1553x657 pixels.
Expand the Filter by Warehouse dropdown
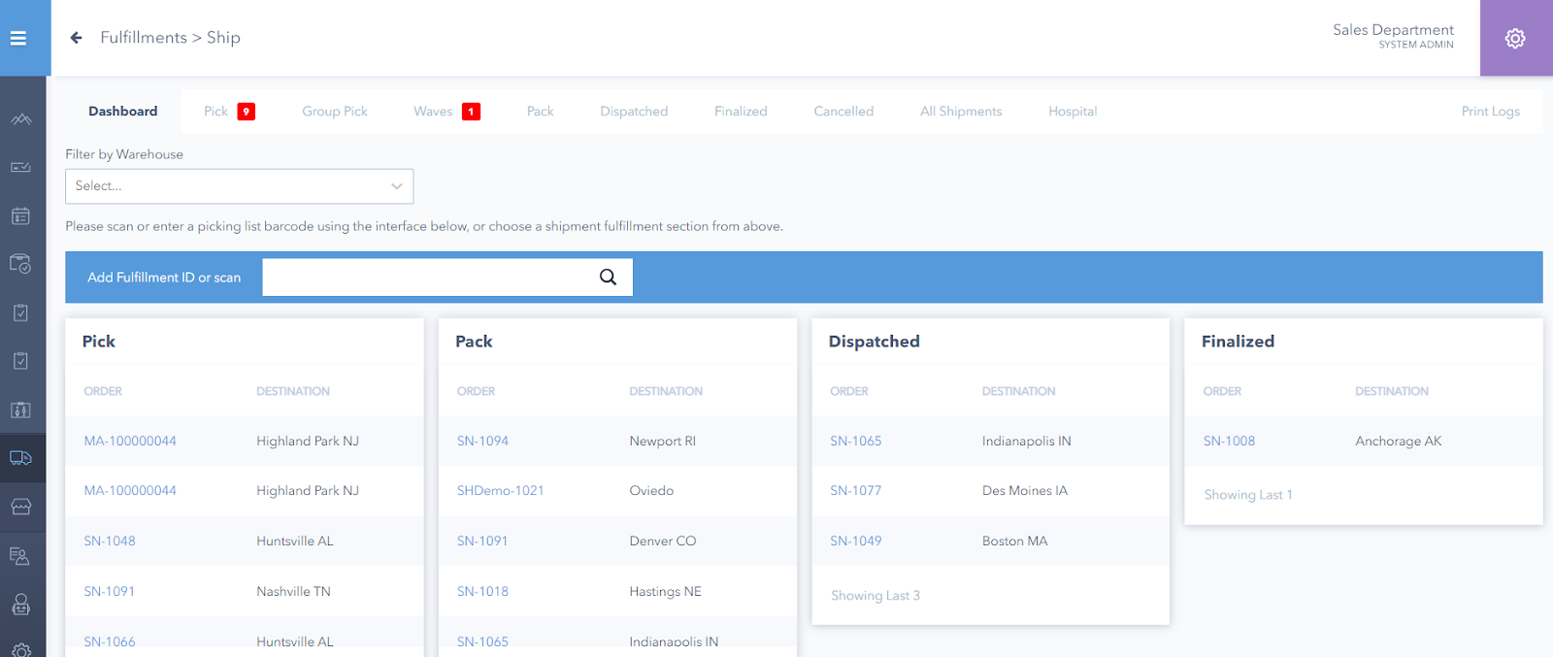click(x=240, y=186)
